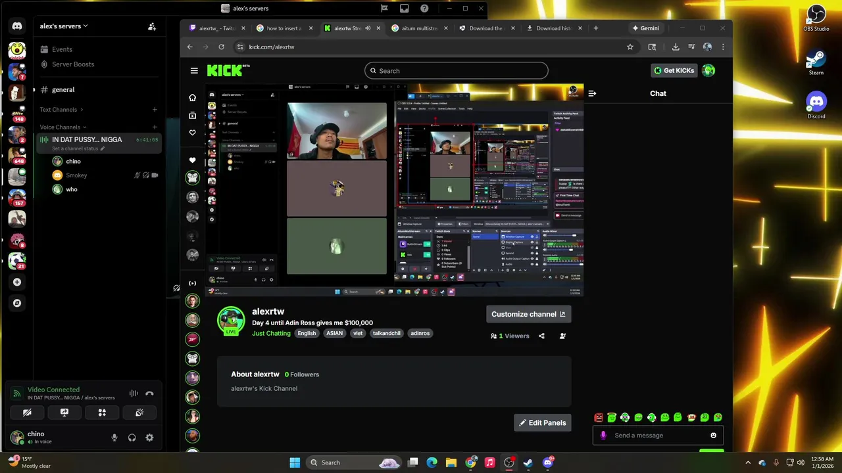This screenshot has height=473, width=842.
Task: Open Discord noise suppression waveform icon
Action: [134, 394]
